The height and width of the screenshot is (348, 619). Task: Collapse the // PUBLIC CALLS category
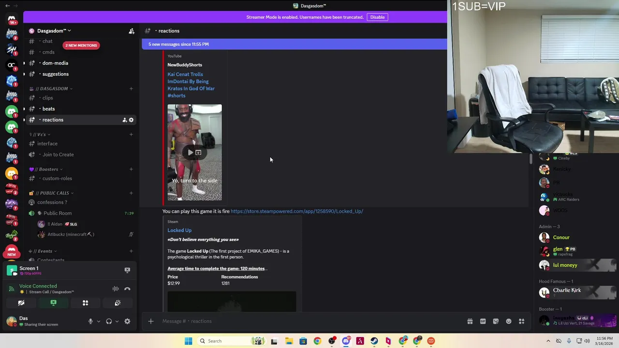(52, 193)
